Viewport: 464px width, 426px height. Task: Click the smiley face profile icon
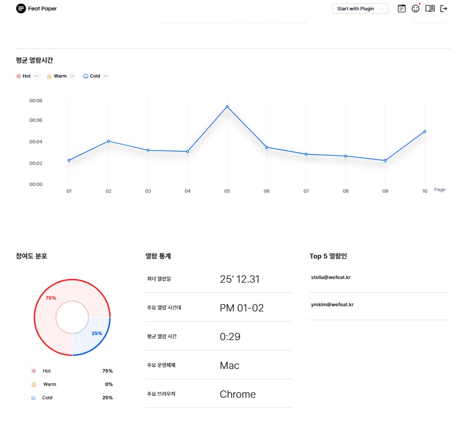[416, 9]
